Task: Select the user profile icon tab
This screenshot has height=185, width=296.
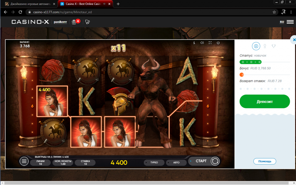Action: pyautogui.click(x=256, y=46)
